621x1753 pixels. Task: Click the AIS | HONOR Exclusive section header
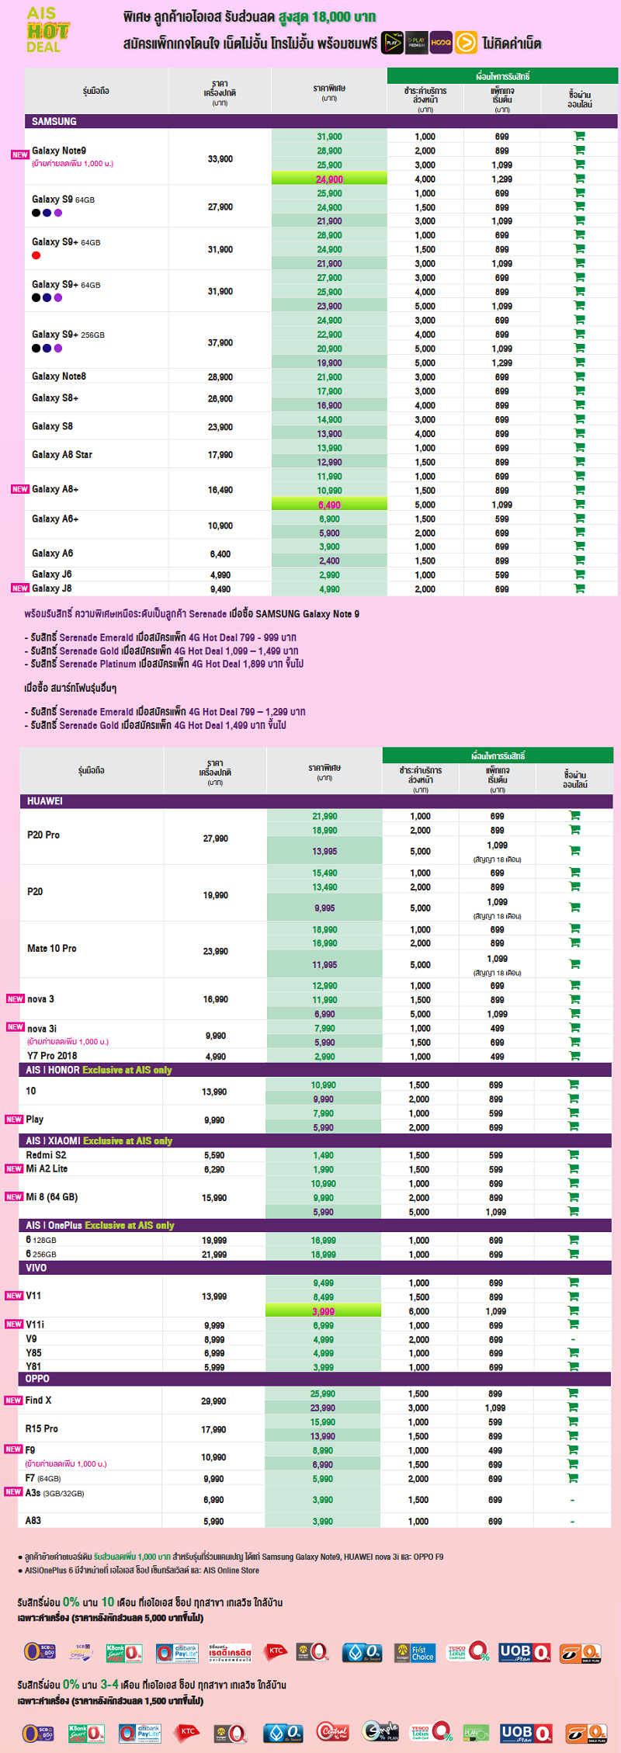click(x=315, y=1070)
